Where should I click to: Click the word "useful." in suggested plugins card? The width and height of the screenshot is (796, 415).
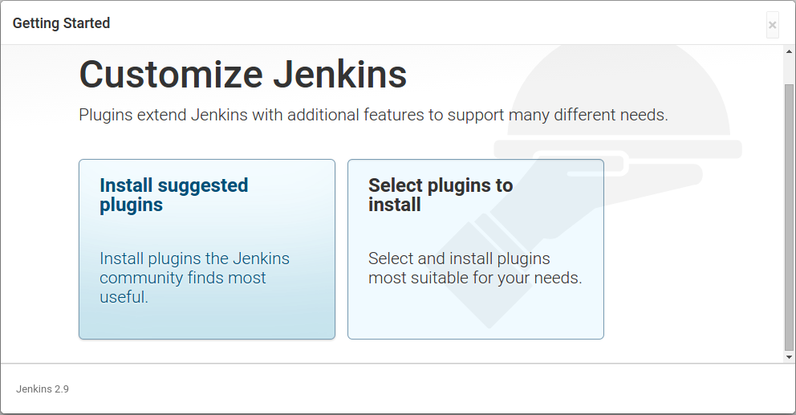[x=124, y=297]
